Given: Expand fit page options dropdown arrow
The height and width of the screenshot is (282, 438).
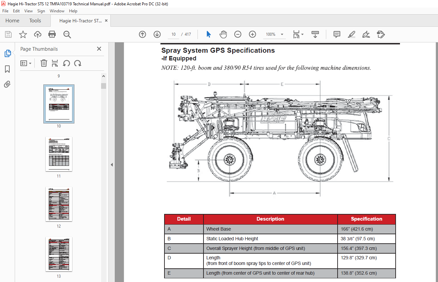Looking at the screenshot, I should 302,34.
